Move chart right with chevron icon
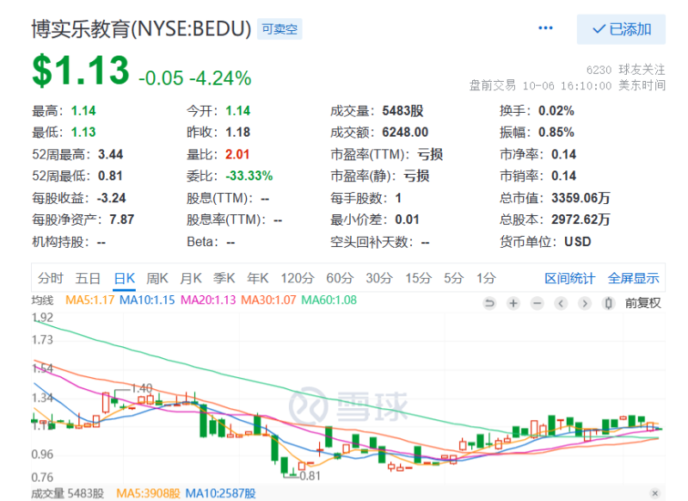 coord(585,303)
